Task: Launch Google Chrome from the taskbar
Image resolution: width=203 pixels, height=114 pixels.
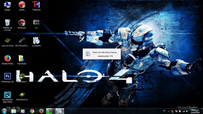Action: tap(32, 111)
